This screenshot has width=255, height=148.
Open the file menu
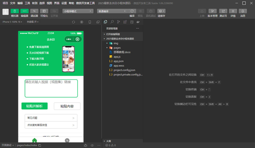click(13, 3)
